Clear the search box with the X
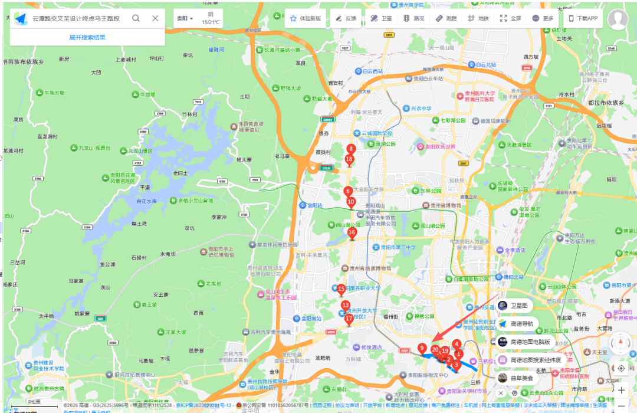The height and width of the screenshot is (413, 637). 155,18
